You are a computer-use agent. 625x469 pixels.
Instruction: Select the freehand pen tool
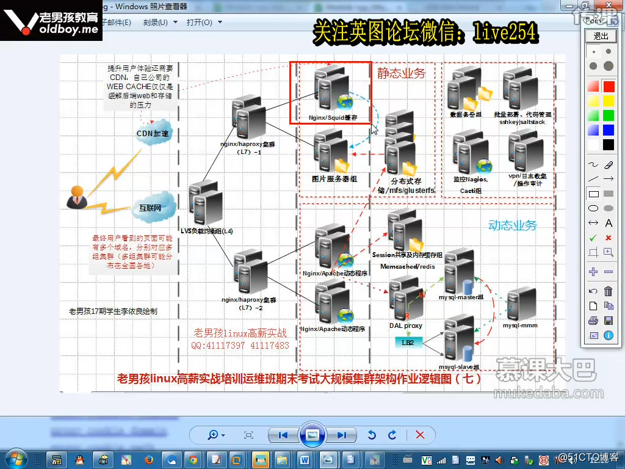(x=593, y=164)
